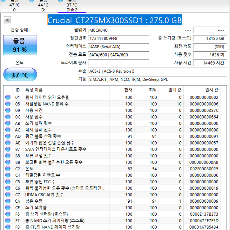Click status icon for attribute BB
This screenshot has height=230, width=230.
click(x=8, y=162)
